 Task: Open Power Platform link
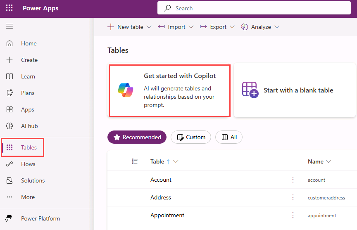(x=40, y=218)
